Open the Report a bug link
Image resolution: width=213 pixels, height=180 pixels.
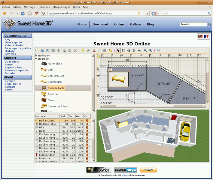(14, 67)
